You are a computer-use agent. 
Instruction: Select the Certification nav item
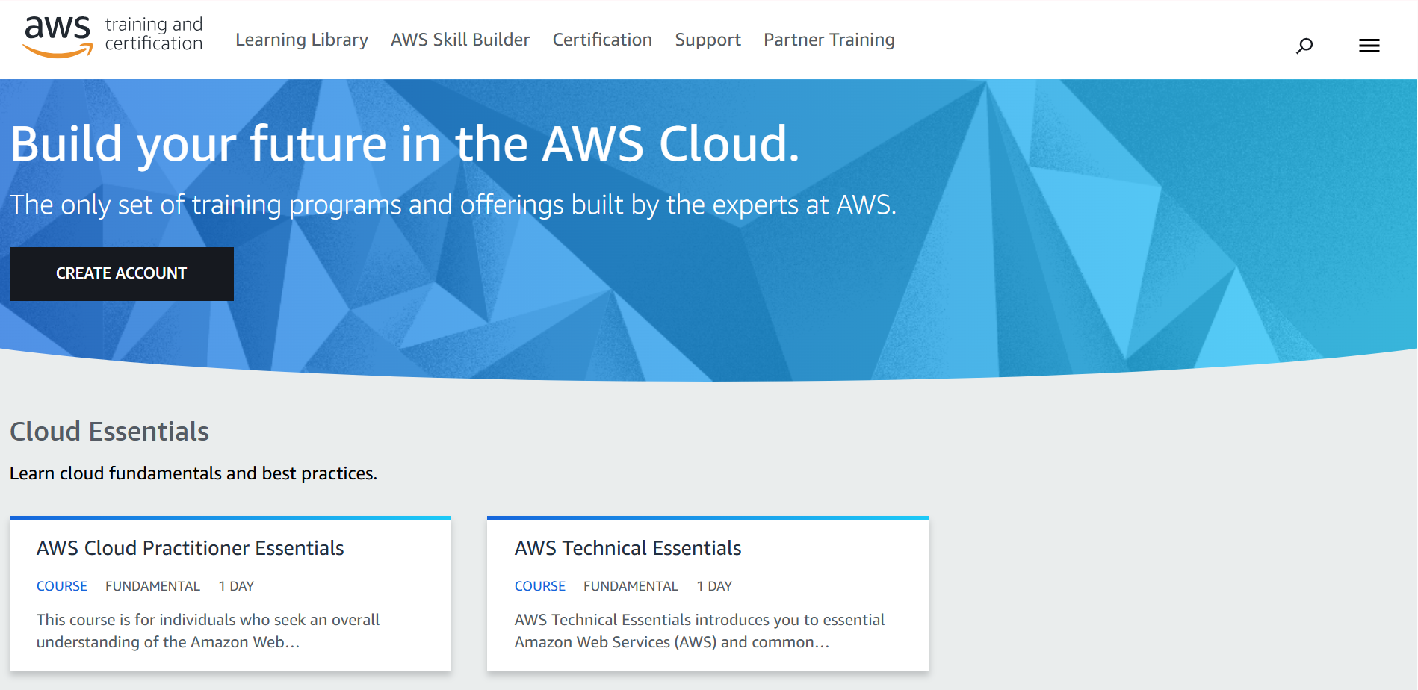coord(601,40)
